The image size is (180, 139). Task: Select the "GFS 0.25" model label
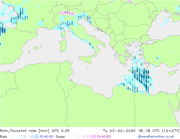60,131
